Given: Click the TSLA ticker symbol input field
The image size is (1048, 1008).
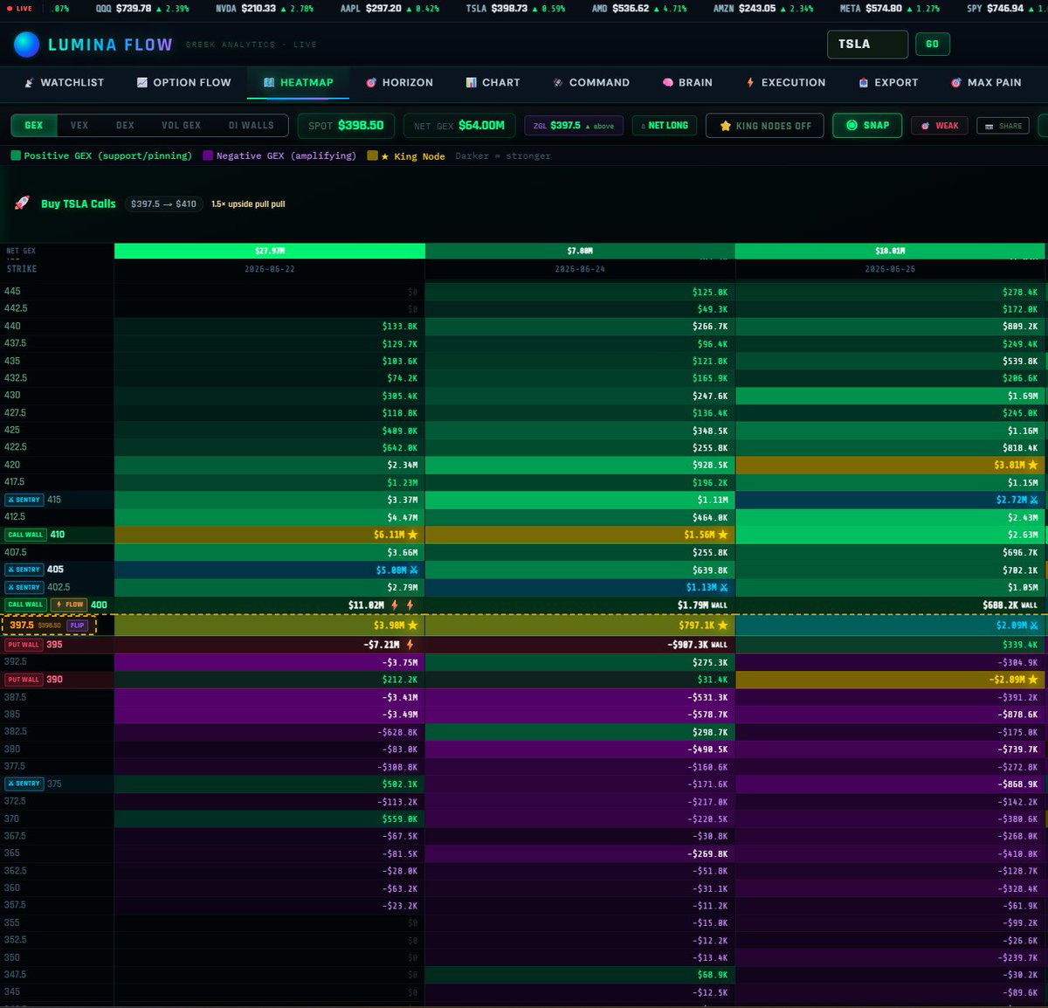Looking at the screenshot, I should 868,44.
